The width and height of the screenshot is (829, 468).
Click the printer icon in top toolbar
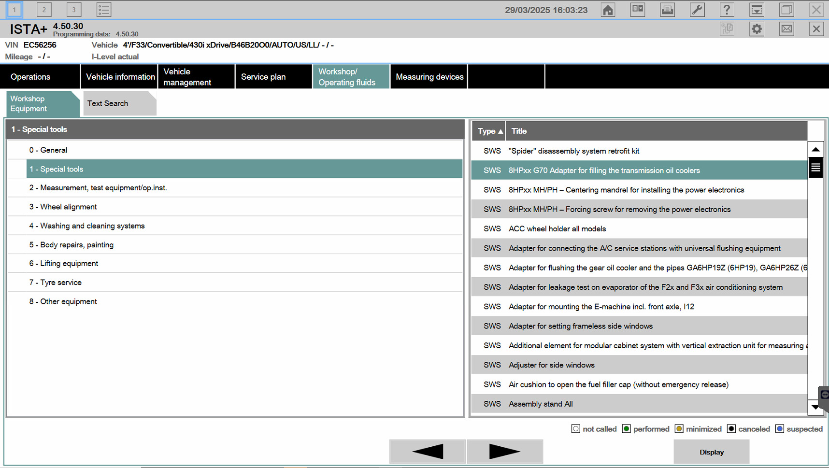[667, 10]
